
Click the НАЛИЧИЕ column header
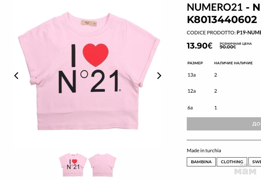pos(233,63)
